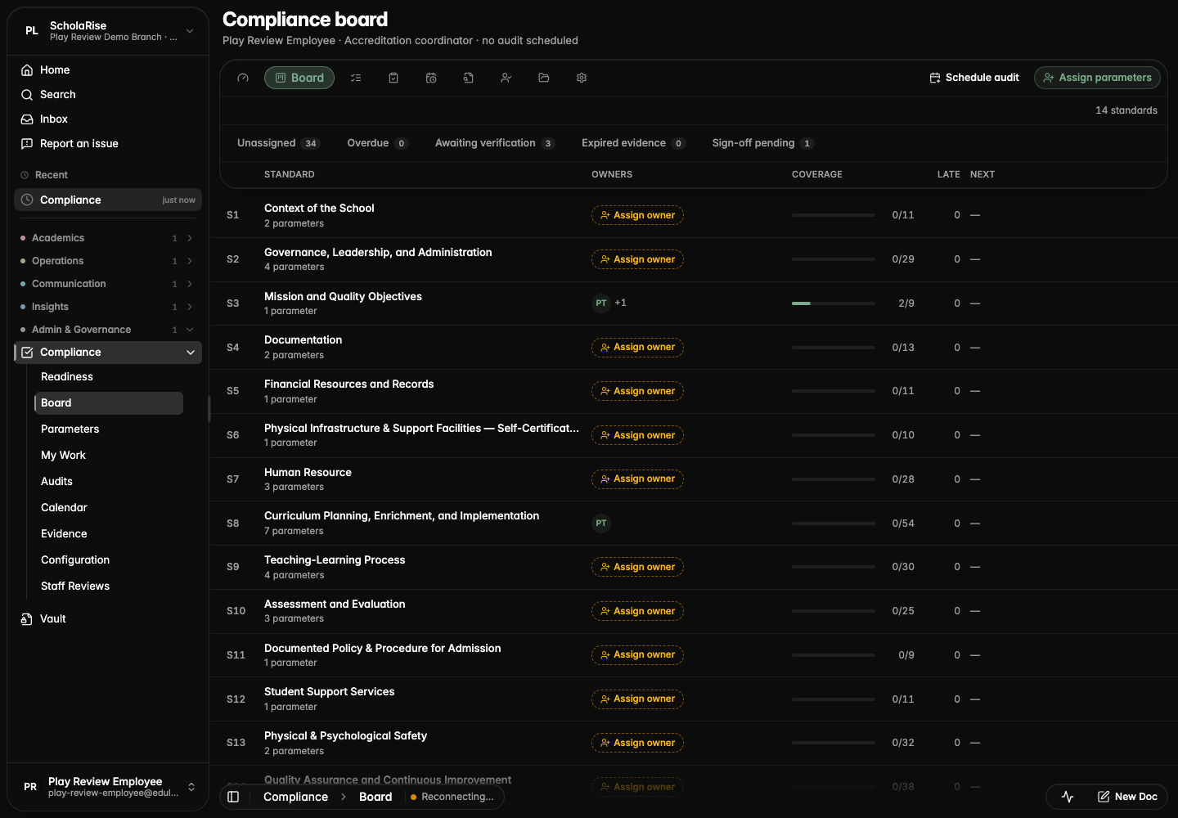This screenshot has height=818, width=1178.
Task: Expand the Communication section chevron
Action: point(190,284)
